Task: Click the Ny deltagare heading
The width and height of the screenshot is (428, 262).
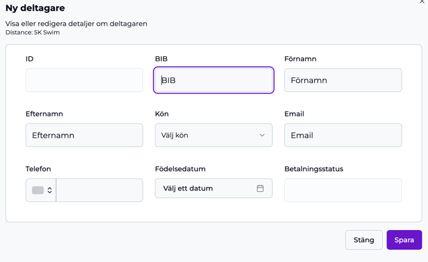Action: click(35, 8)
